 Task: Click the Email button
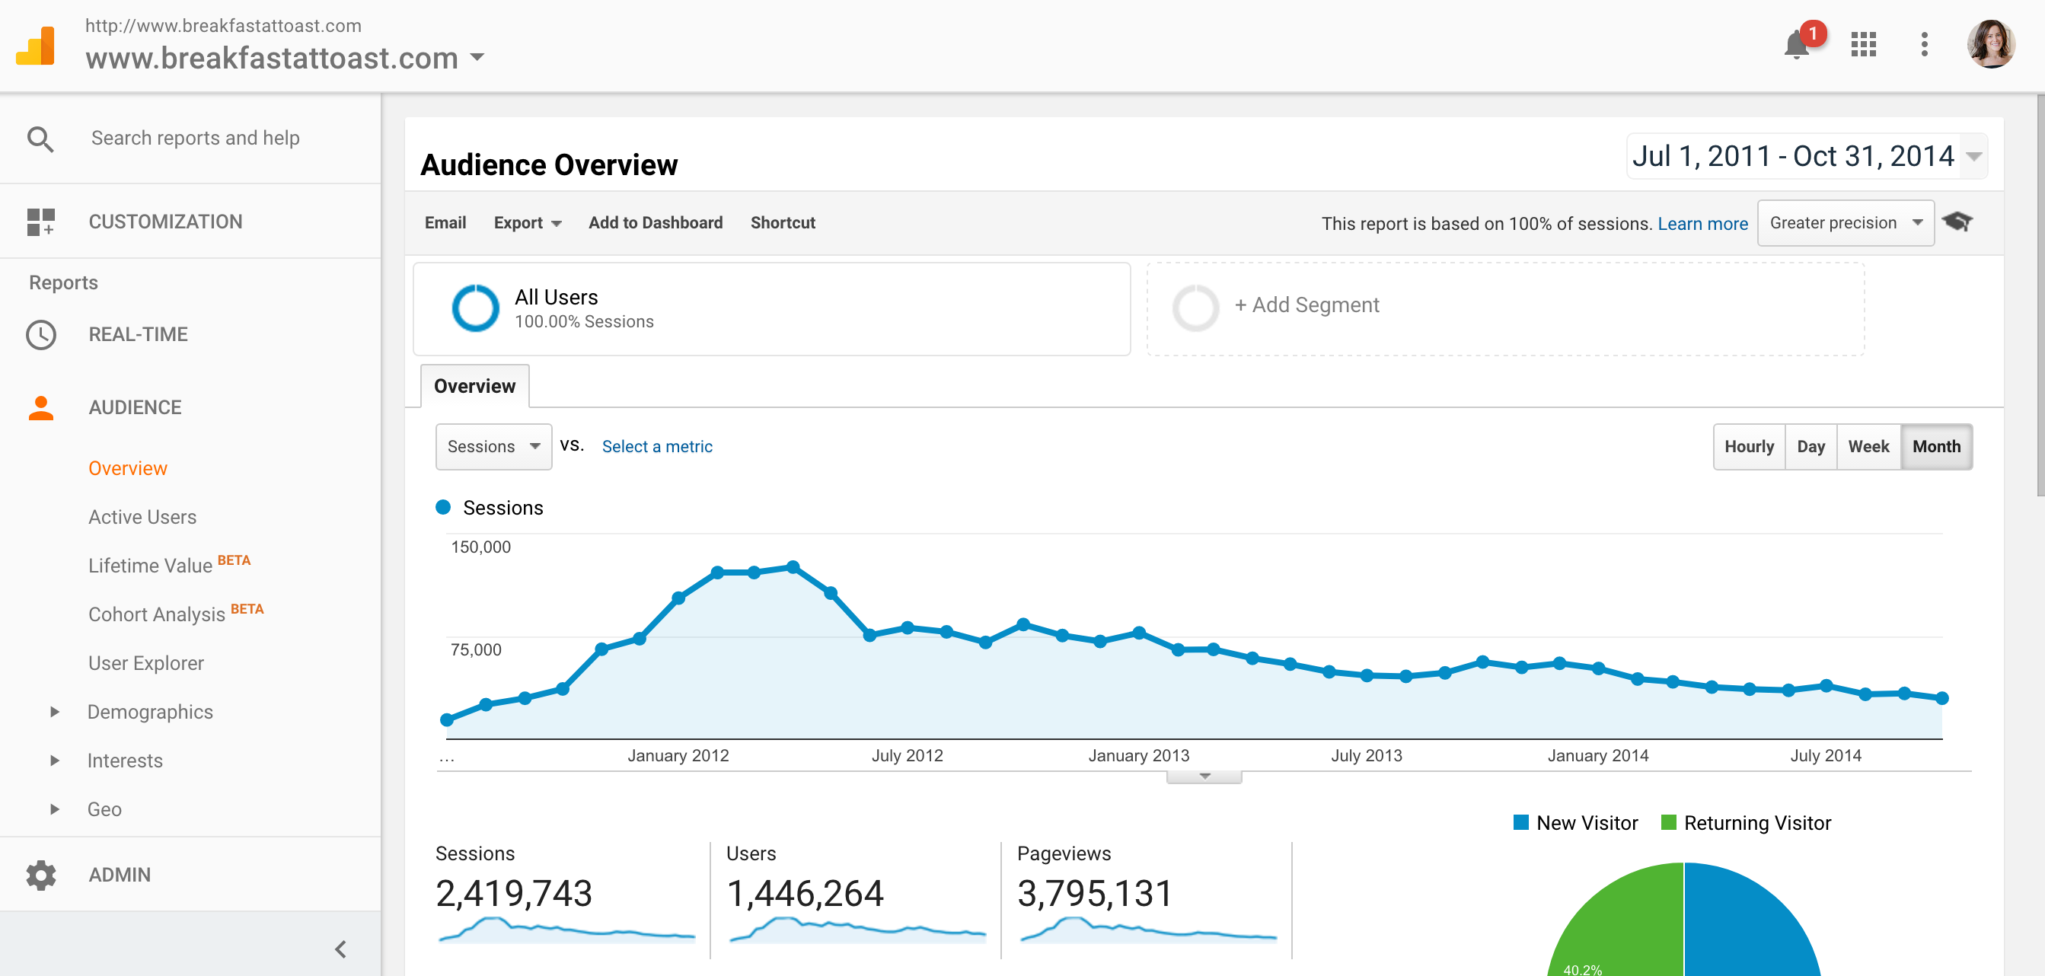point(445,223)
